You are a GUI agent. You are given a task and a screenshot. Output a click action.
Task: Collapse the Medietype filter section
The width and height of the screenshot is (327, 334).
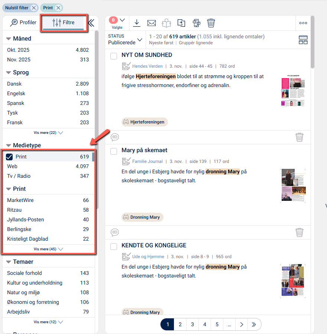tap(9, 145)
